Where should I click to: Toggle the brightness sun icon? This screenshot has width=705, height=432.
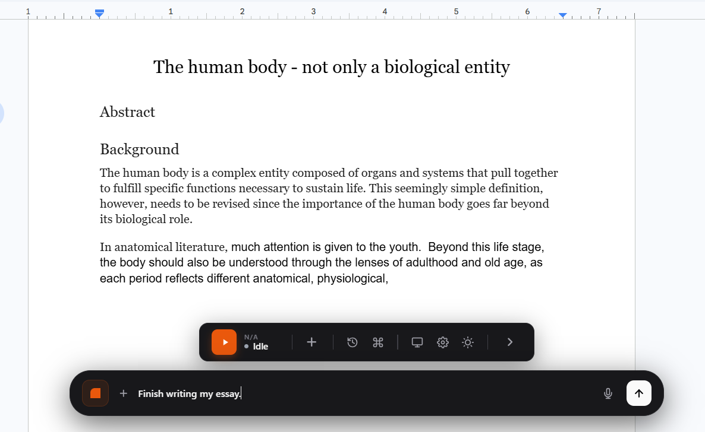pos(468,342)
